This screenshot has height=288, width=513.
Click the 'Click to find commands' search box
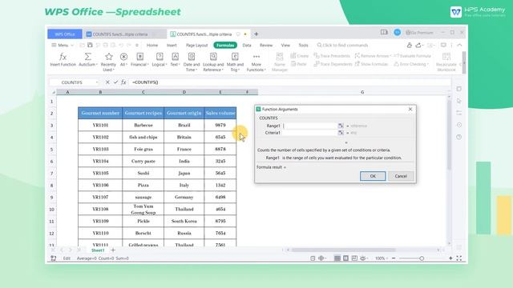342,45
